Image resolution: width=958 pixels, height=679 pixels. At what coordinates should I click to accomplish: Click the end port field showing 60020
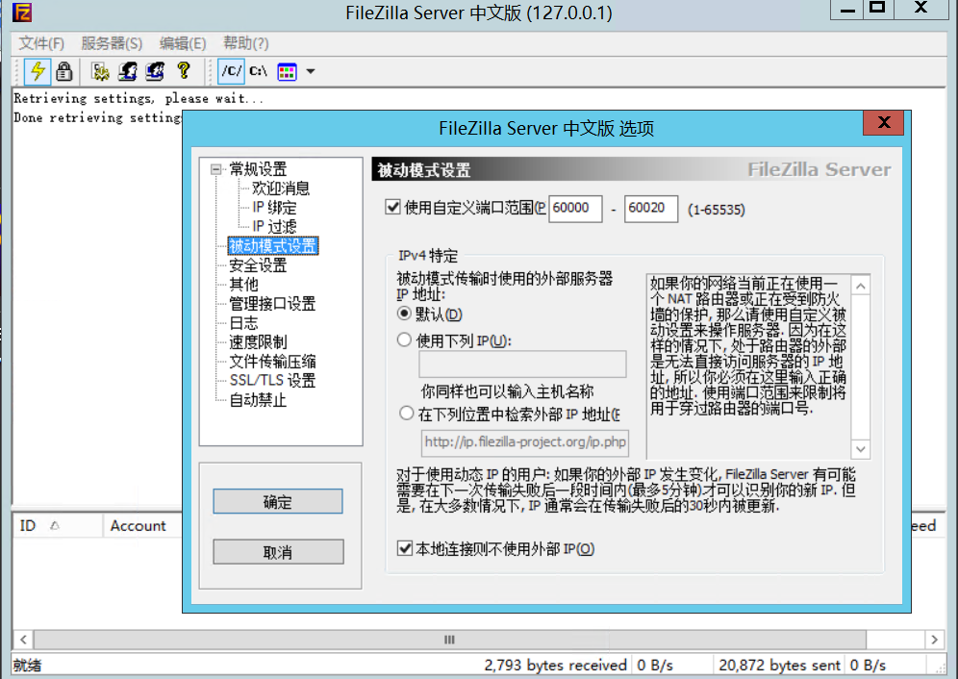pos(650,209)
